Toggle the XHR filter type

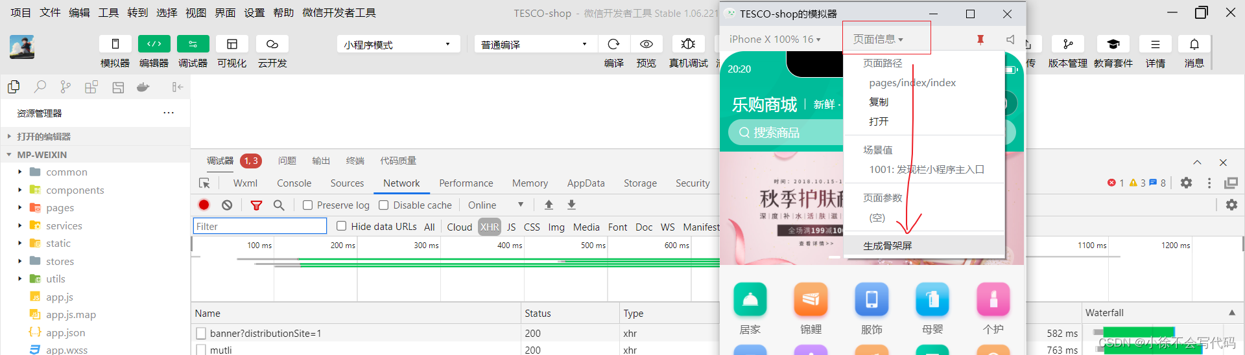coord(490,227)
